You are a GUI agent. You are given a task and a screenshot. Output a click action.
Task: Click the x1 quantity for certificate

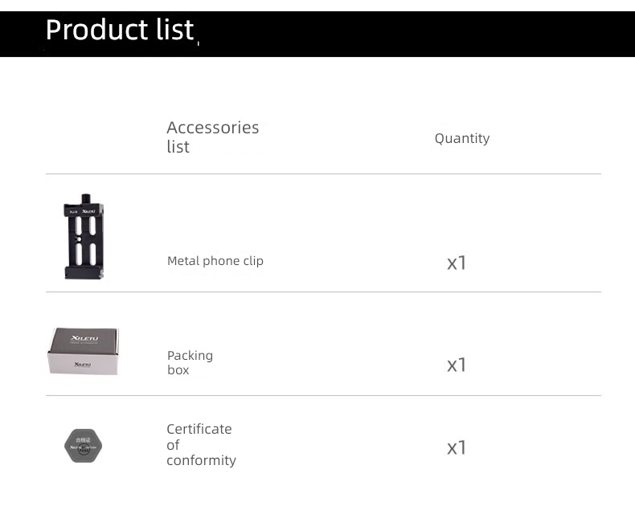457,447
